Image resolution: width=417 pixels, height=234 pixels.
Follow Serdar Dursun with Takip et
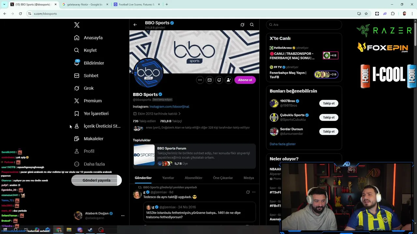click(329, 132)
